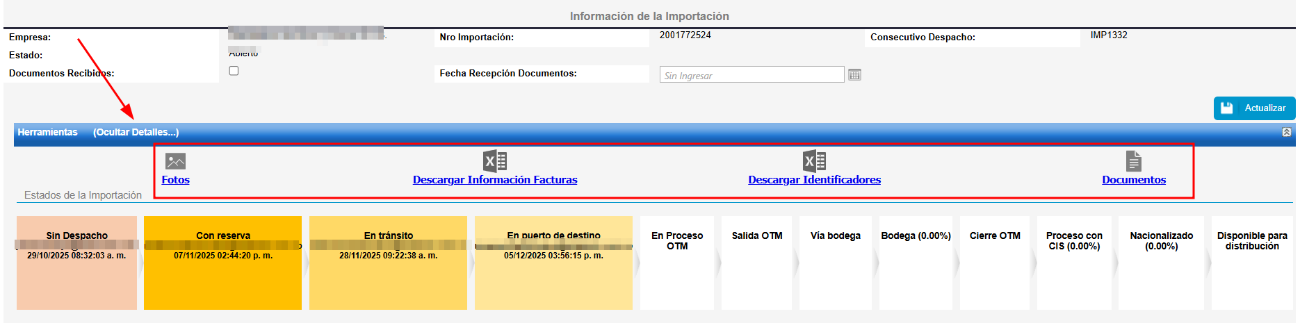Click the Fotos image icon

click(175, 161)
